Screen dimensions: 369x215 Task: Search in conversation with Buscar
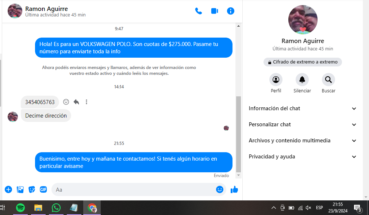point(328,80)
